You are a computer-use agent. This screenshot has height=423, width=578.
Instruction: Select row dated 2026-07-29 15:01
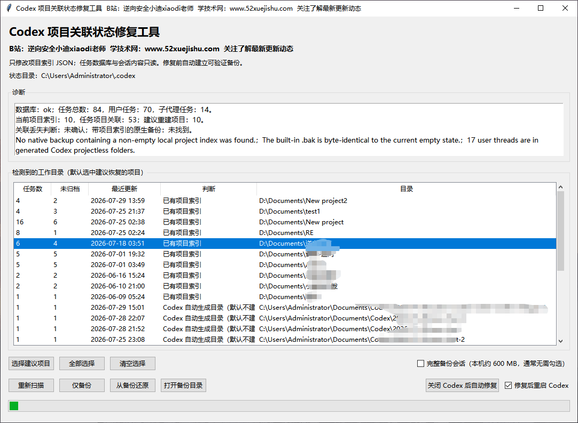pyautogui.click(x=285, y=308)
